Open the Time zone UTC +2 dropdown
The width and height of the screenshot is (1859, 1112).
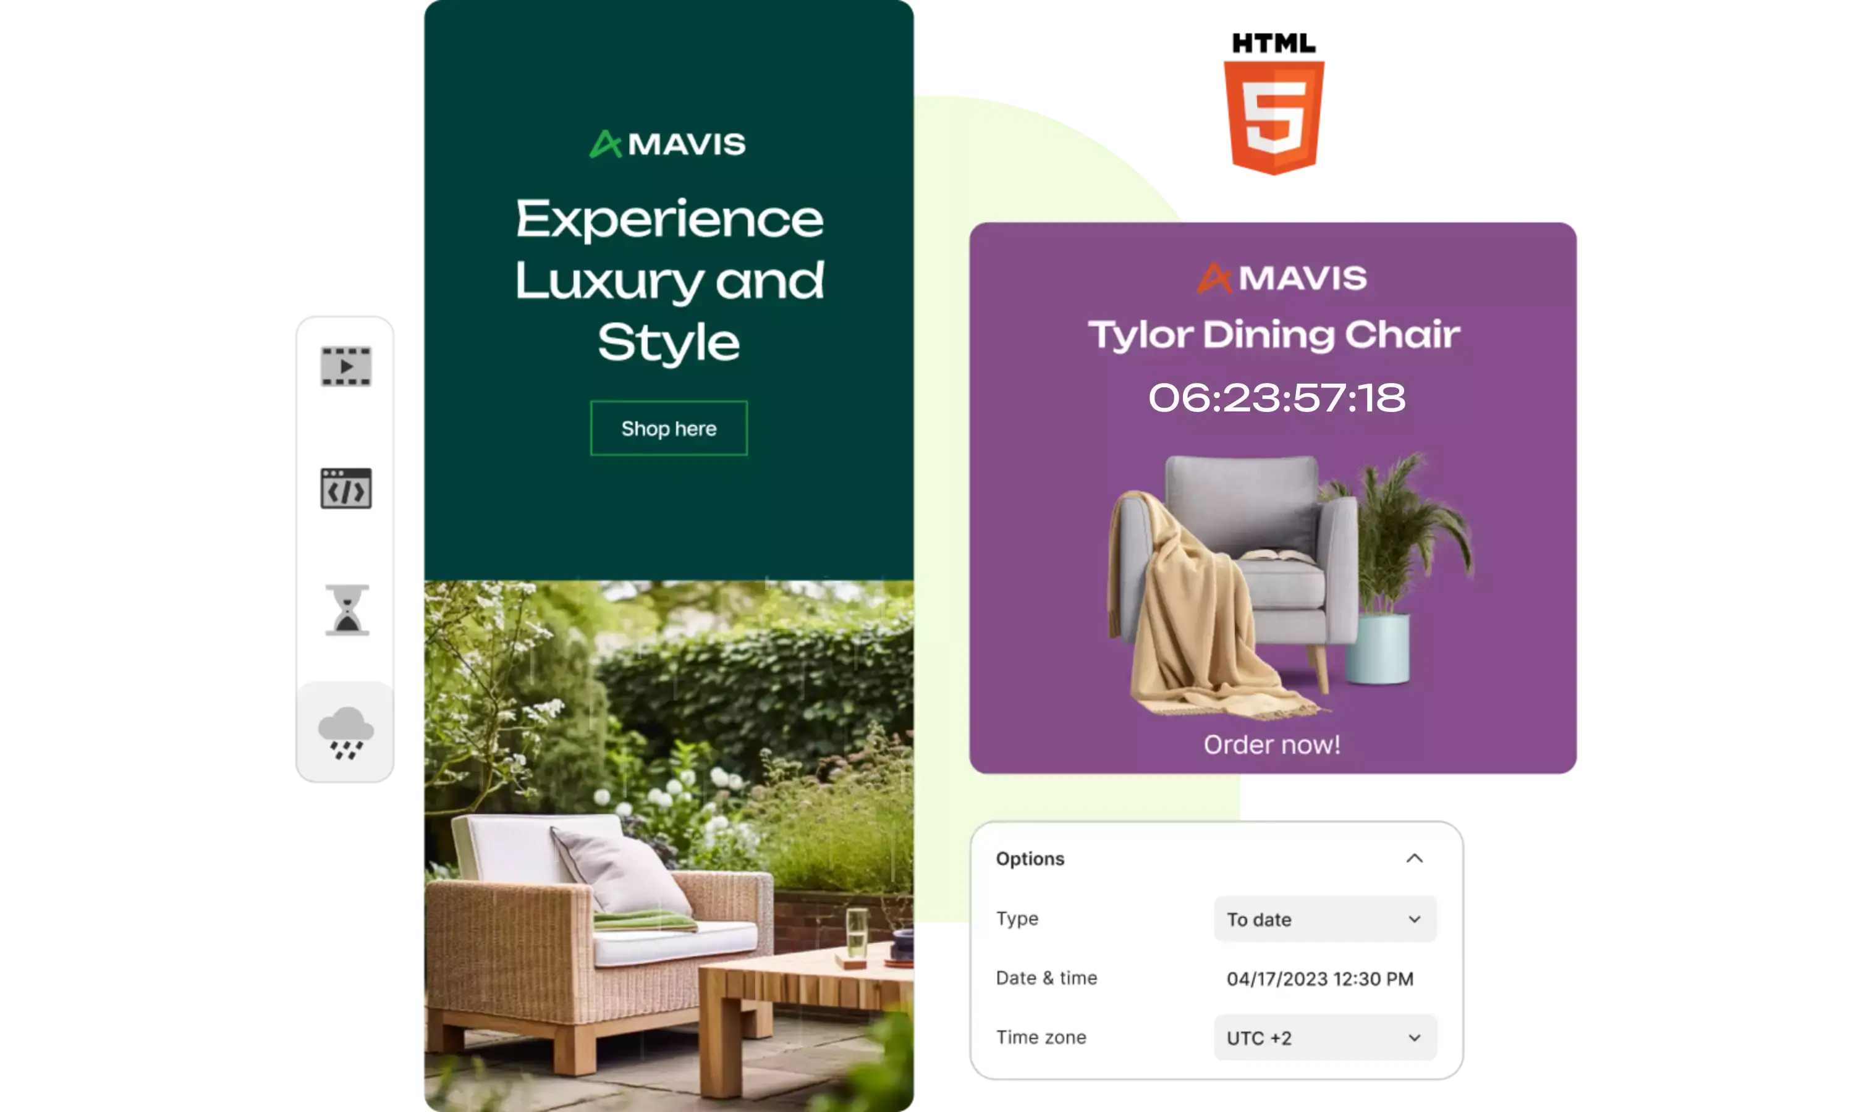tap(1320, 1038)
